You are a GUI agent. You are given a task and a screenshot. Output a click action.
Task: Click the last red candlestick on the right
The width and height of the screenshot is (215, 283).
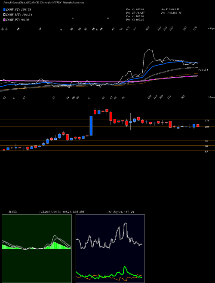pos(198,126)
